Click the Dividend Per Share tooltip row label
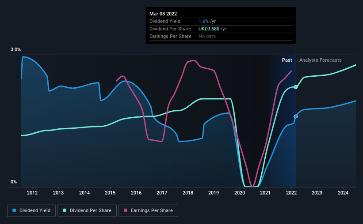The width and height of the screenshot is (363, 224). (x=170, y=29)
